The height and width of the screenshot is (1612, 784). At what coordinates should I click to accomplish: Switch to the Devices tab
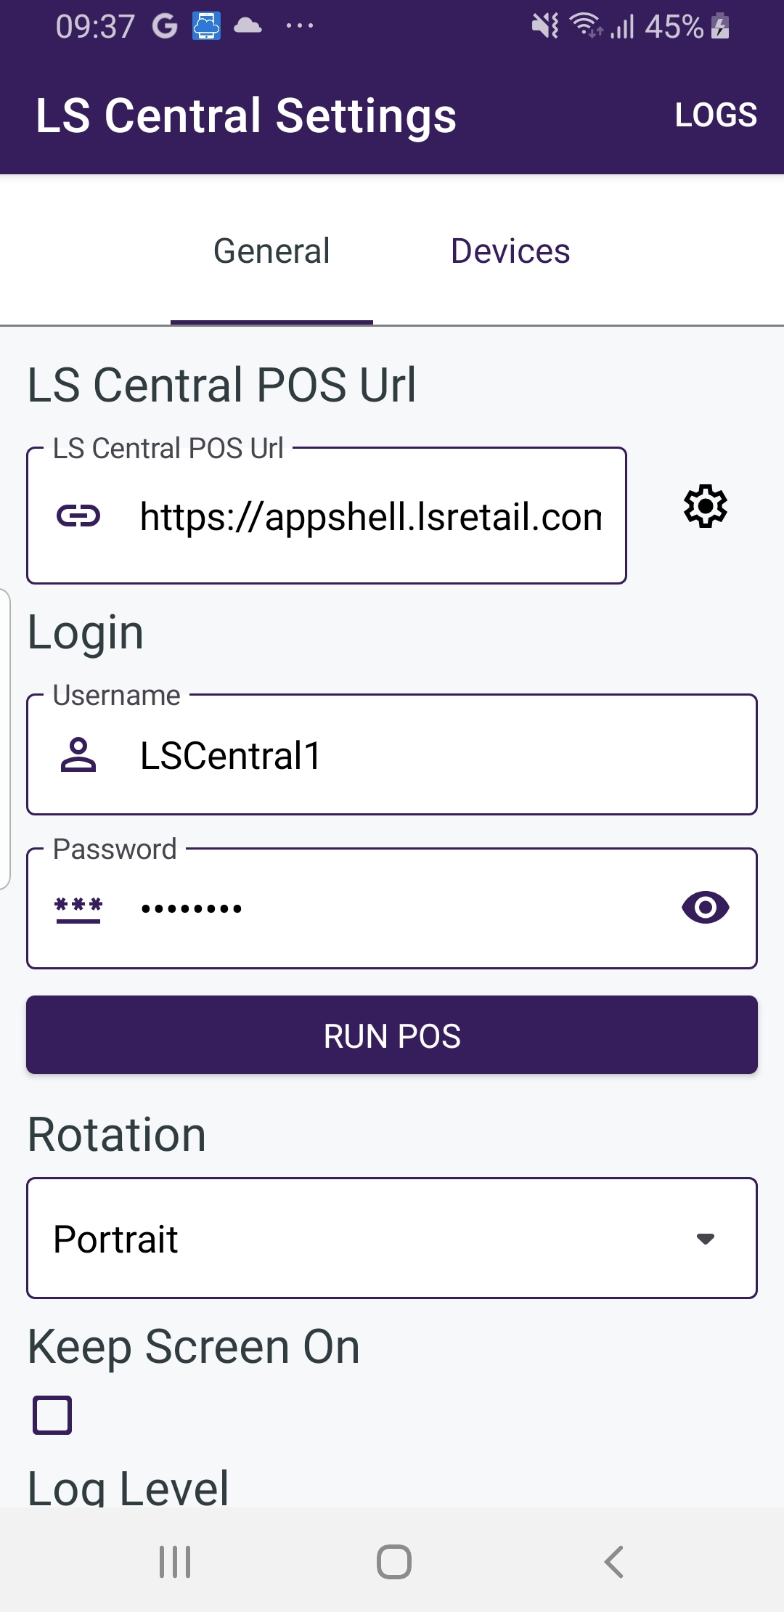point(510,251)
